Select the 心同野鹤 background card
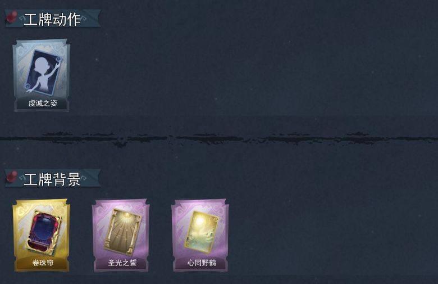438x284 pixels. point(200,235)
